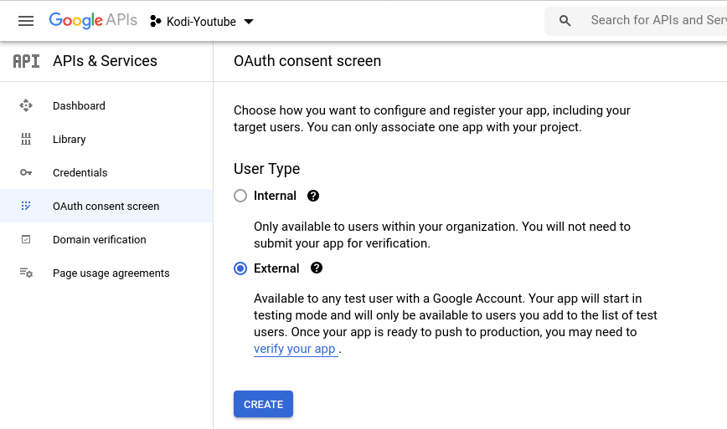
Task: Click the help icon next to Internal
Action: point(313,196)
